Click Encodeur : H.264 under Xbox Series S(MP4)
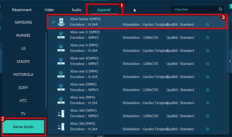 tap(84, 25)
